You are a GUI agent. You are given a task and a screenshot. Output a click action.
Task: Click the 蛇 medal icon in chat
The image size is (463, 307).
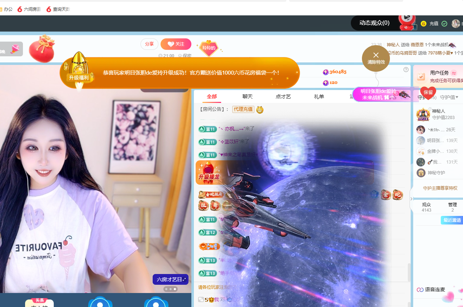click(x=397, y=194)
